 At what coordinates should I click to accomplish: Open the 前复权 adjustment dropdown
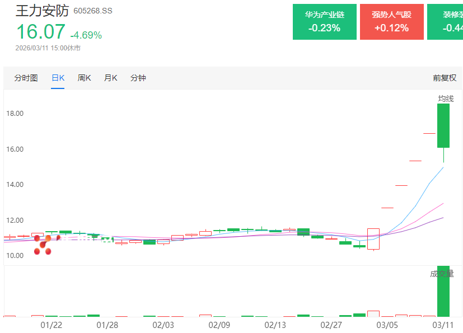coord(444,78)
